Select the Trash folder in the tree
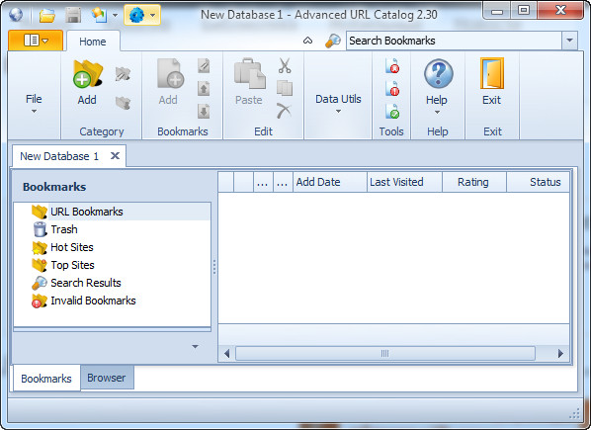 click(64, 229)
